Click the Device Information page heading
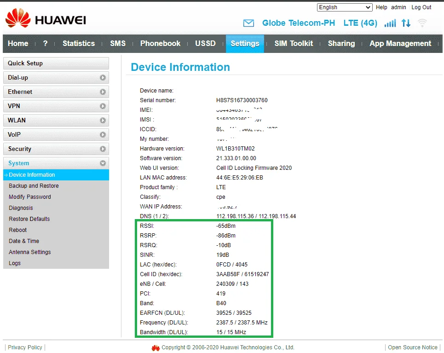Viewport: 444px width, 353px height. click(180, 67)
